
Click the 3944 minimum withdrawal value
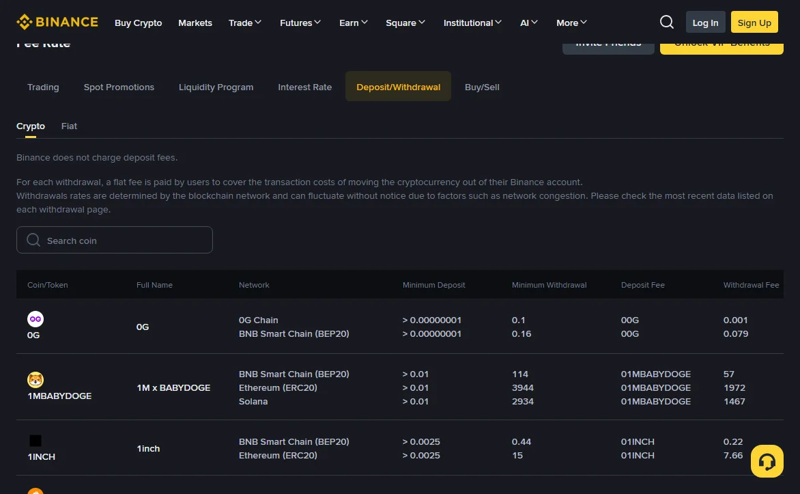pos(522,387)
